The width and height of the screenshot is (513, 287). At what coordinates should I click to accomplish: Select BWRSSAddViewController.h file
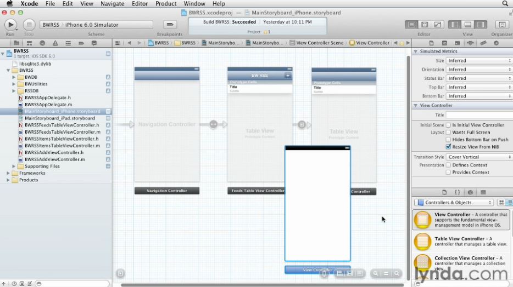point(54,153)
